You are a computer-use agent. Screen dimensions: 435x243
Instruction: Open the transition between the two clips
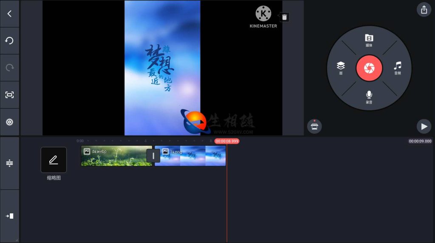pos(153,156)
